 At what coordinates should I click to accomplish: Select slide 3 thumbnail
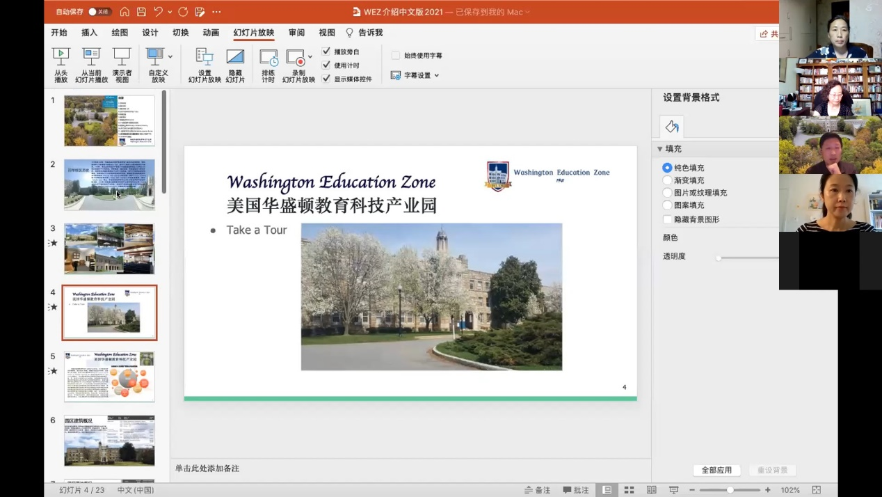point(109,248)
